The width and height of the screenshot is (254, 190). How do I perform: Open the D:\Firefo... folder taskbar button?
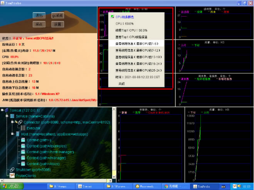(x=118, y=186)
